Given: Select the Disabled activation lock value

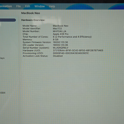Looking at the screenshot, I should 58,56.
